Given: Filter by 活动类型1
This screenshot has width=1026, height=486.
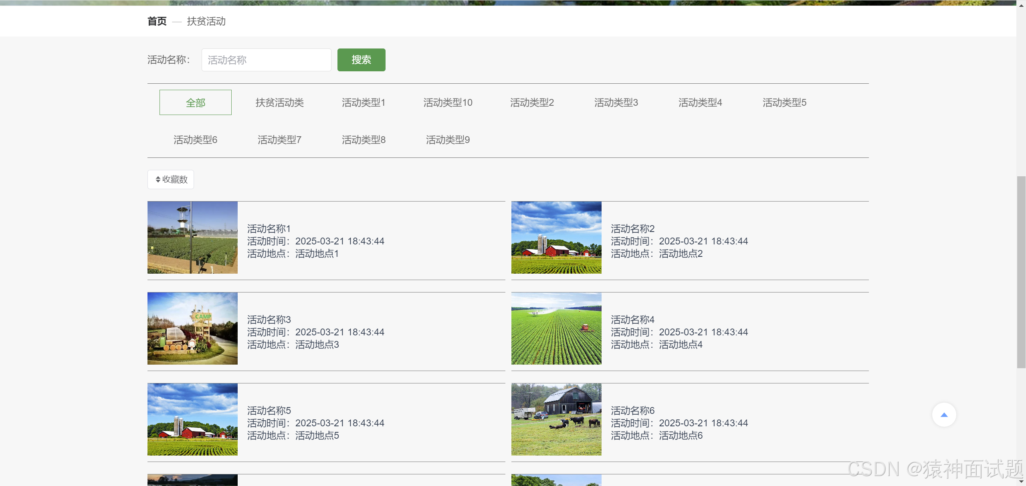Looking at the screenshot, I should (364, 103).
